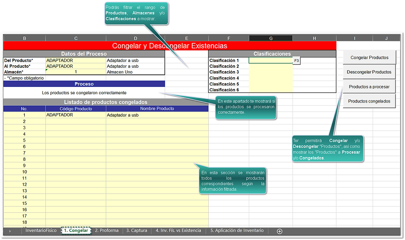Click the F3 lookup button beside Clasificación 1
Viewport: 405px width, 240px height.
tap(297, 61)
